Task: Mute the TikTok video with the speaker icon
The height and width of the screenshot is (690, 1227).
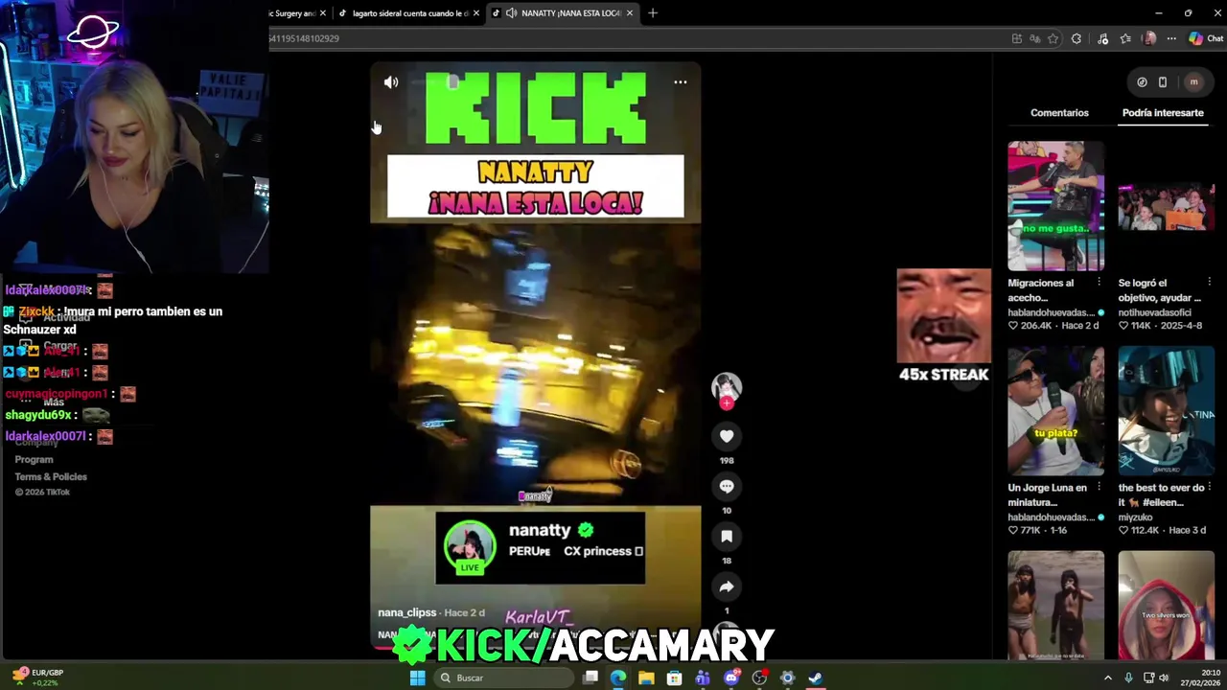Action: (x=391, y=82)
